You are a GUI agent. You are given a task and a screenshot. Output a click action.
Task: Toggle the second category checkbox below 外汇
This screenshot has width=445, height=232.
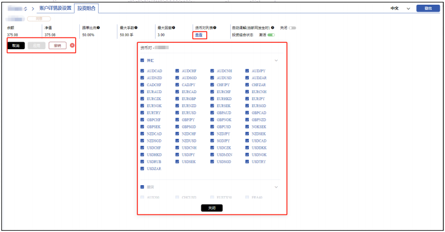pos(142,187)
